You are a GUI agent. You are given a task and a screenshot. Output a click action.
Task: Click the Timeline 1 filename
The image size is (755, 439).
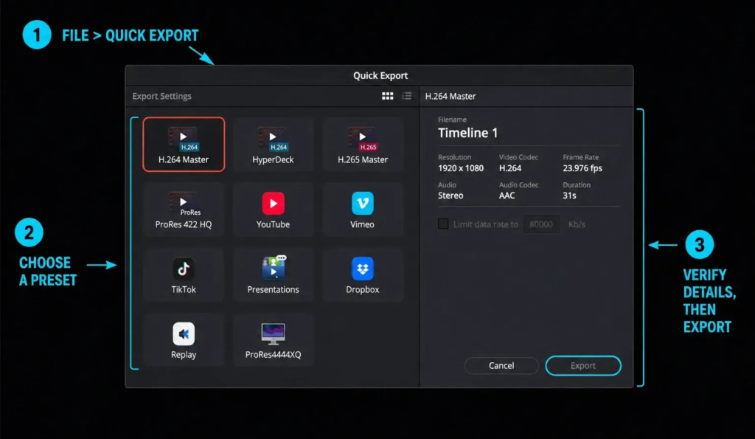pos(467,133)
